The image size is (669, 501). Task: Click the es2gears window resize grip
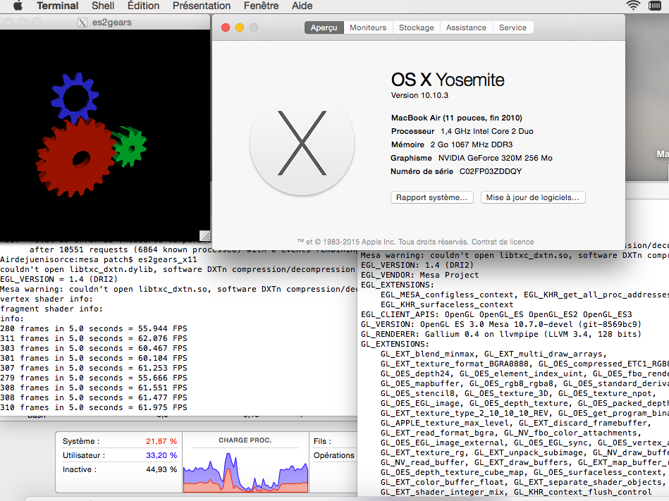point(204,235)
